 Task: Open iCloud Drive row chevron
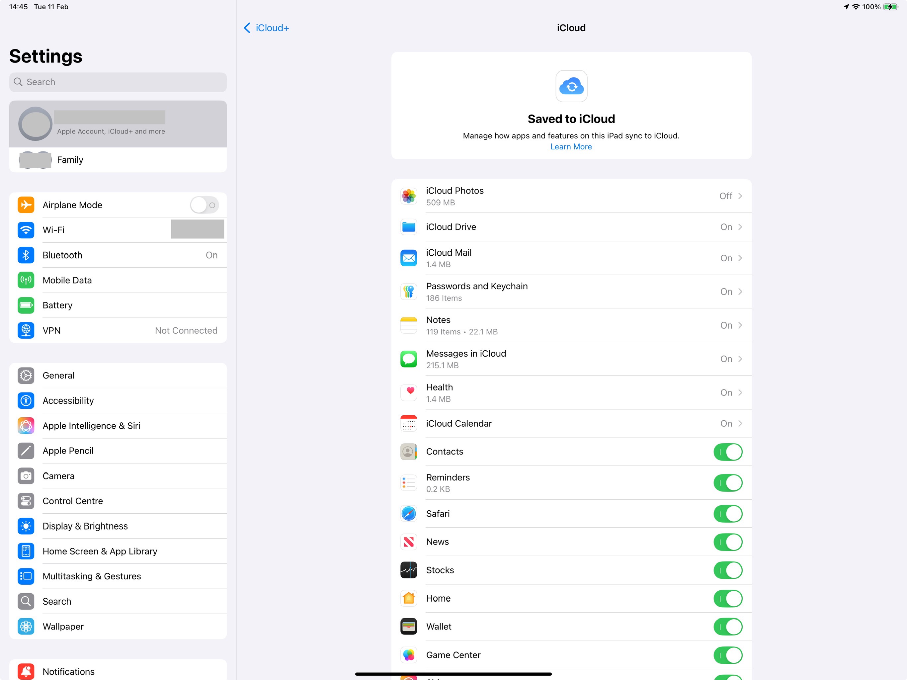[x=740, y=227]
